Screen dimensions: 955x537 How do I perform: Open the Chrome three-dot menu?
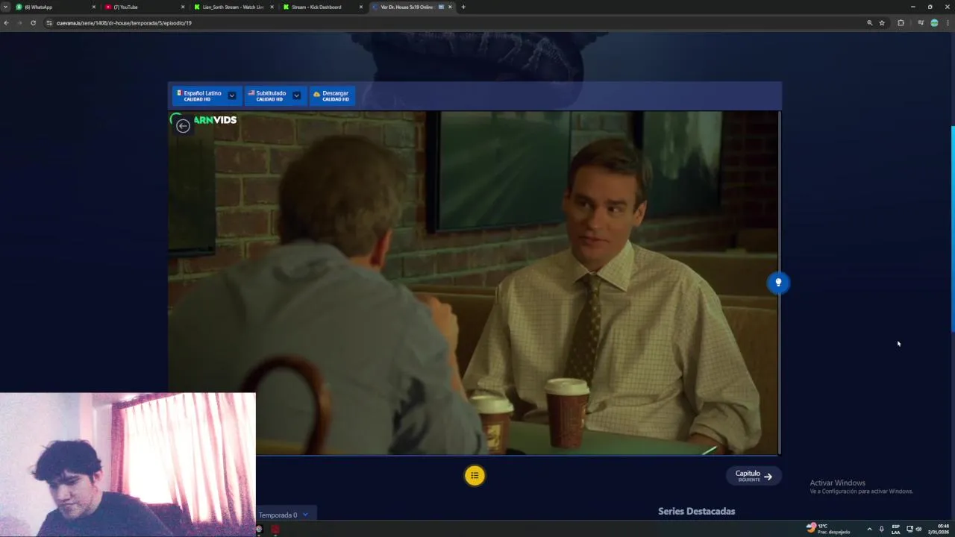[948, 23]
